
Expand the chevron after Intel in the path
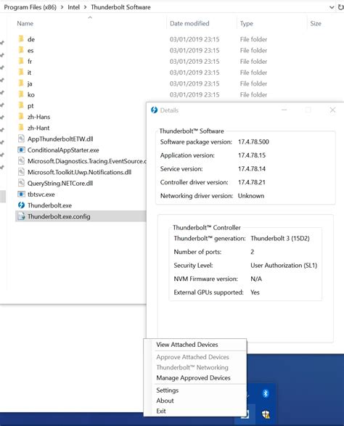pyautogui.click(x=85, y=7)
